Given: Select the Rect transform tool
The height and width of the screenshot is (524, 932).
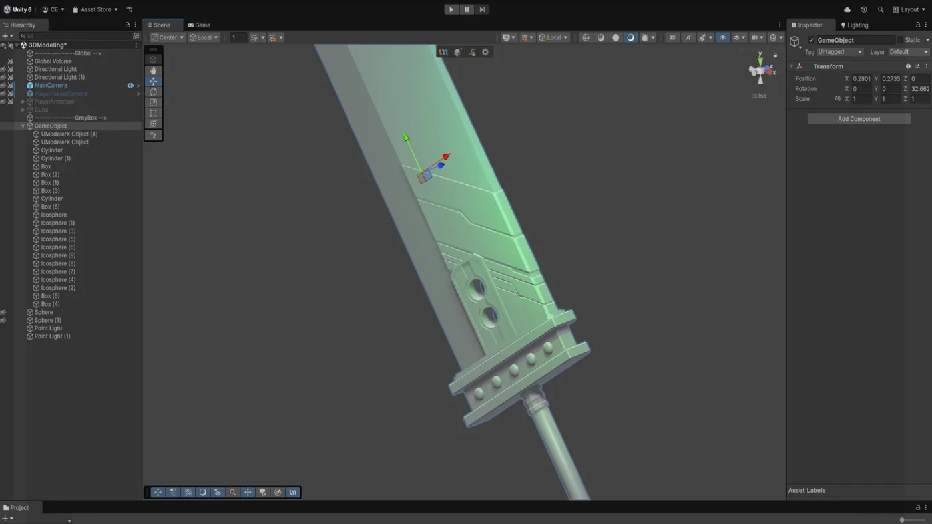Looking at the screenshot, I should coord(153,113).
